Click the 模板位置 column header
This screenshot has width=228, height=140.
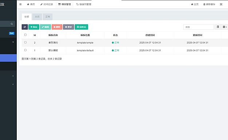[x=85, y=35]
